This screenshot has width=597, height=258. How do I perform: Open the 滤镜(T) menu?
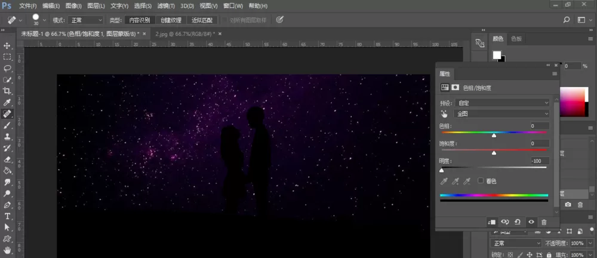166,6
